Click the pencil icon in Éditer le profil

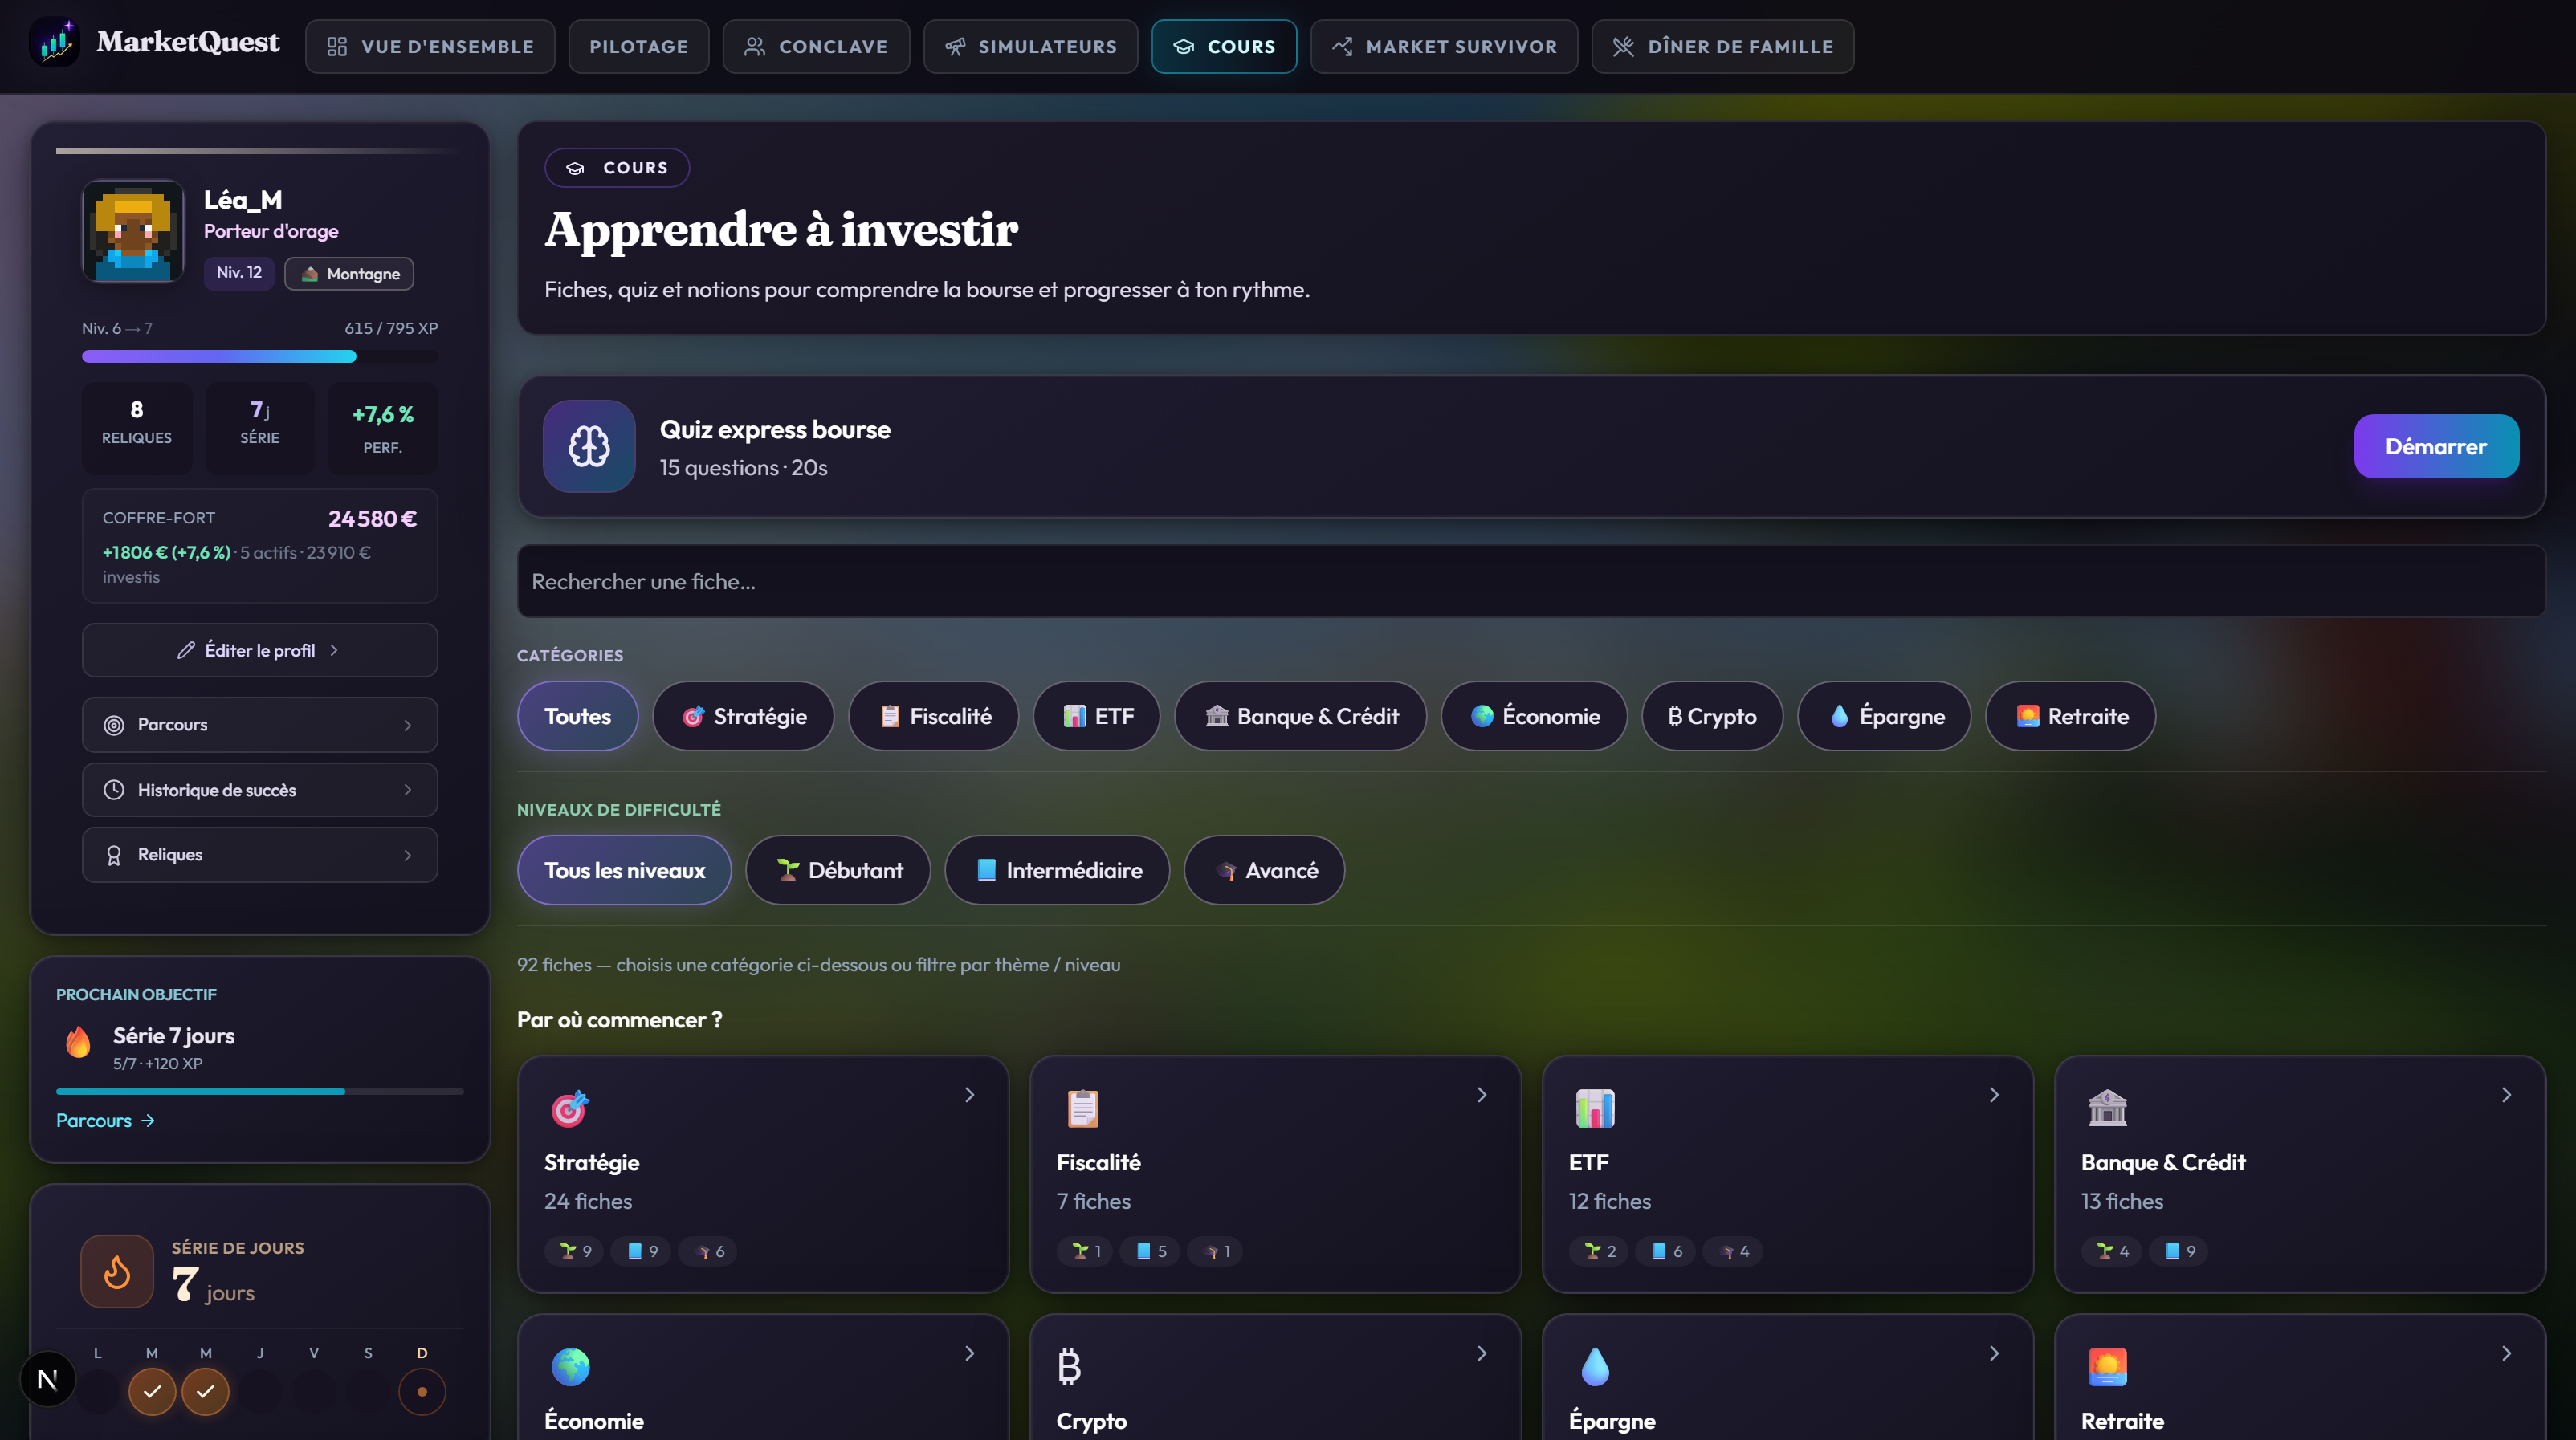pyautogui.click(x=186, y=650)
